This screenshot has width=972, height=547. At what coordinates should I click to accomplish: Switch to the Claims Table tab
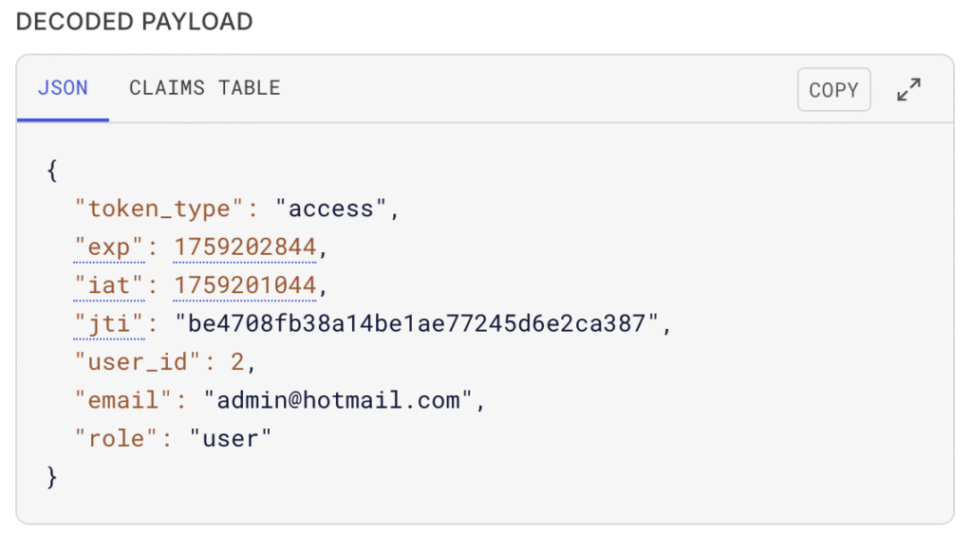[x=204, y=88]
